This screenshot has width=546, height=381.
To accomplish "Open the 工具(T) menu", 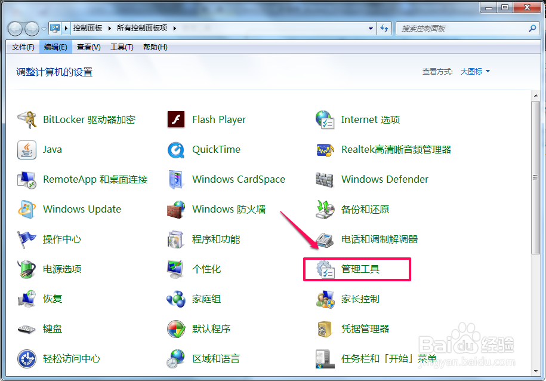I will pyautogui.click(x=122, y=47).
